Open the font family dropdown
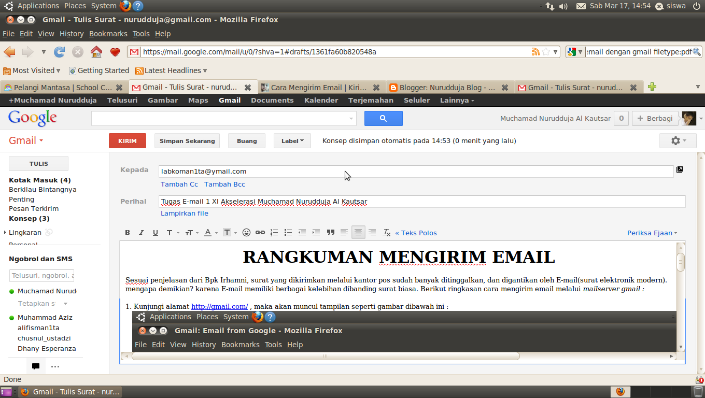Screen dimensions: 705x398 pos(172,233)
